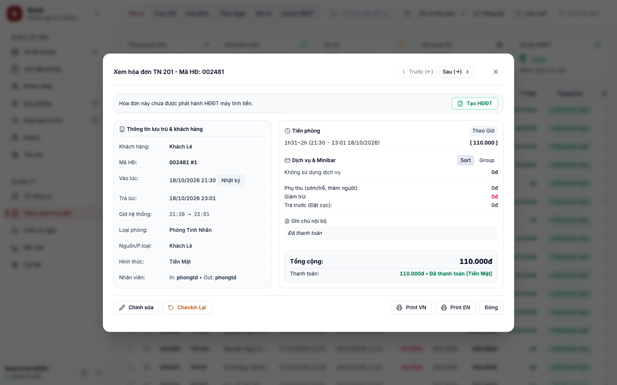Click the card icon beside Dịch vụ & Minibar
The height and width of the screenshot is (385, 617).
click(288, 160)
